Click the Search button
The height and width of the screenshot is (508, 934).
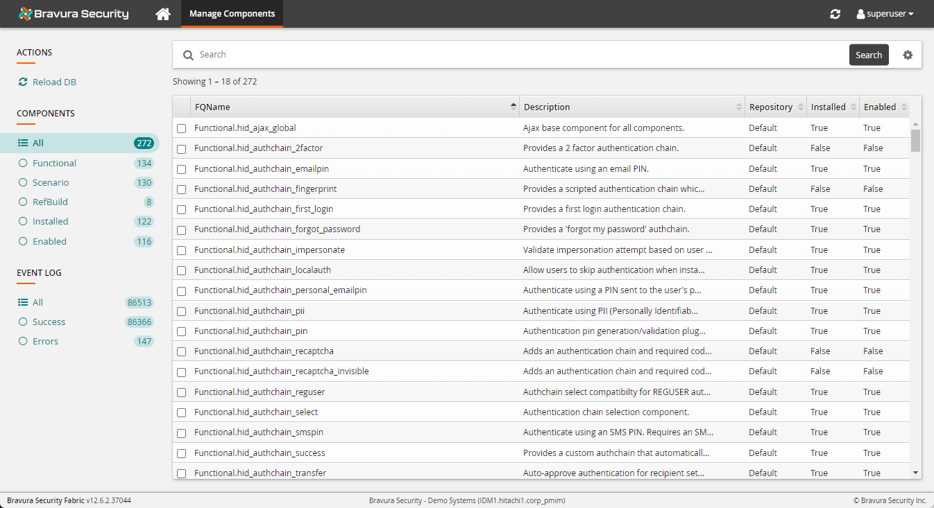[x=869, y=54]
